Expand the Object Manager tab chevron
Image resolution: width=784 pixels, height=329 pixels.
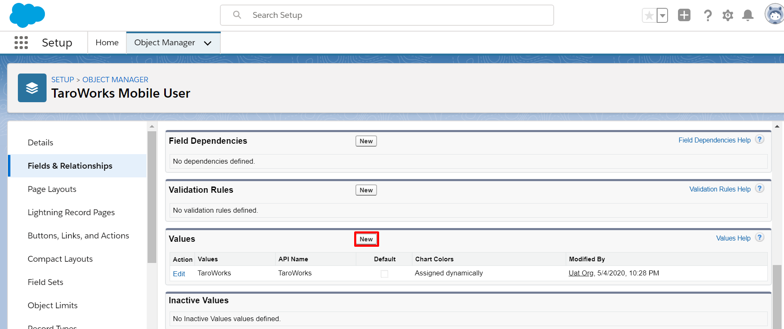pyautogui.click(x=208, y=43)
